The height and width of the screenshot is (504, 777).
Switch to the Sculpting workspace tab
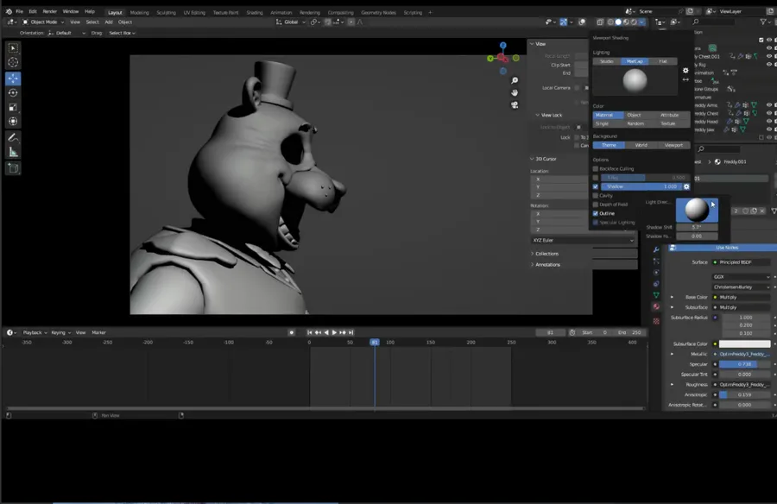tap(166, 12)
